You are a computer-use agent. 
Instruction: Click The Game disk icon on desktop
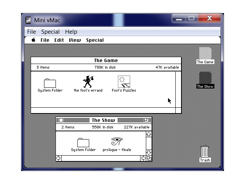[205, 53]
